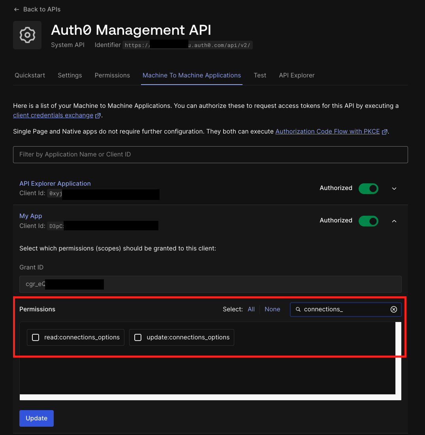This screenshot has width=425, height=435.
Task: Clear the permissions search with X icon
Action: (393, 309)
